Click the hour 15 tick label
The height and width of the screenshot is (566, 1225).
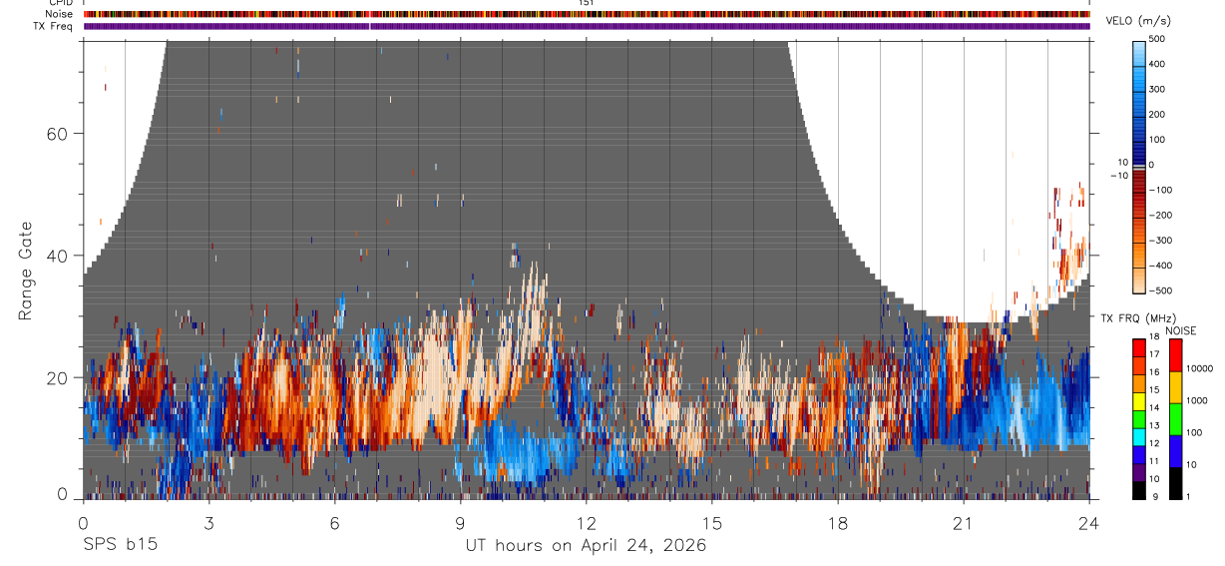[x=711, y=523]
